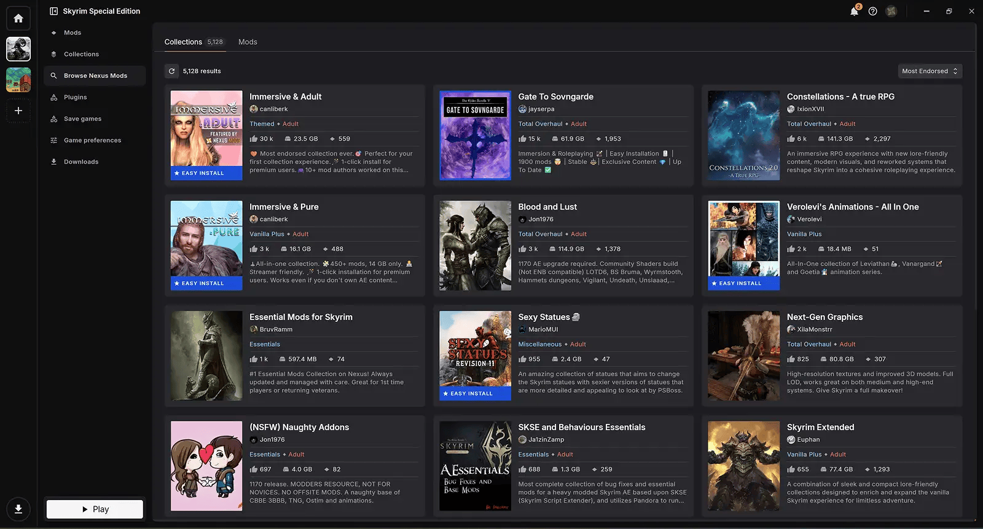Launch game with Play button
The image size is (983, 529).
pyautogui.click(x=95, y=509)
